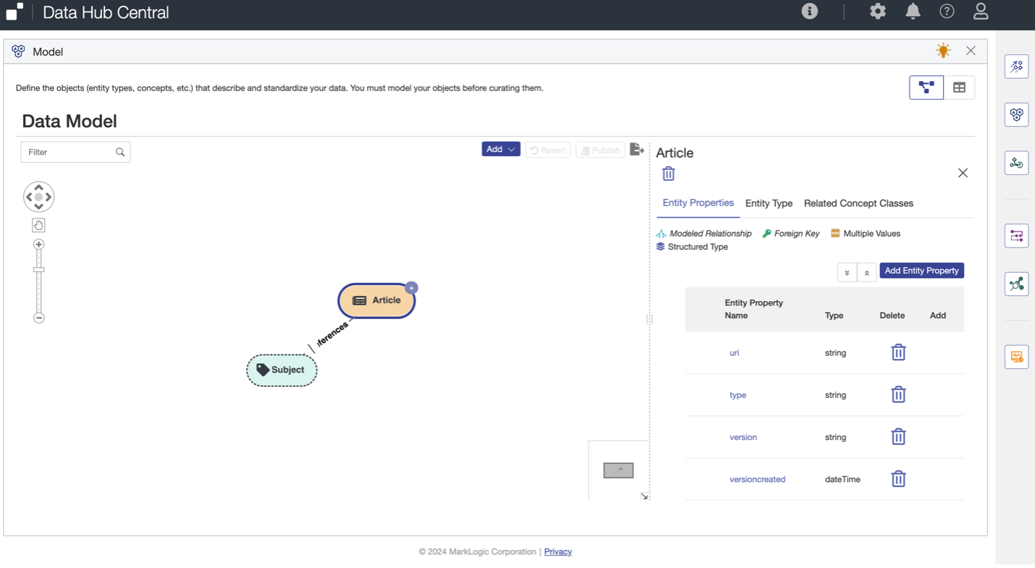Screen dimensions: 1035x568
Task: Click the lightbulb tips icon
Action: [942, 51]
